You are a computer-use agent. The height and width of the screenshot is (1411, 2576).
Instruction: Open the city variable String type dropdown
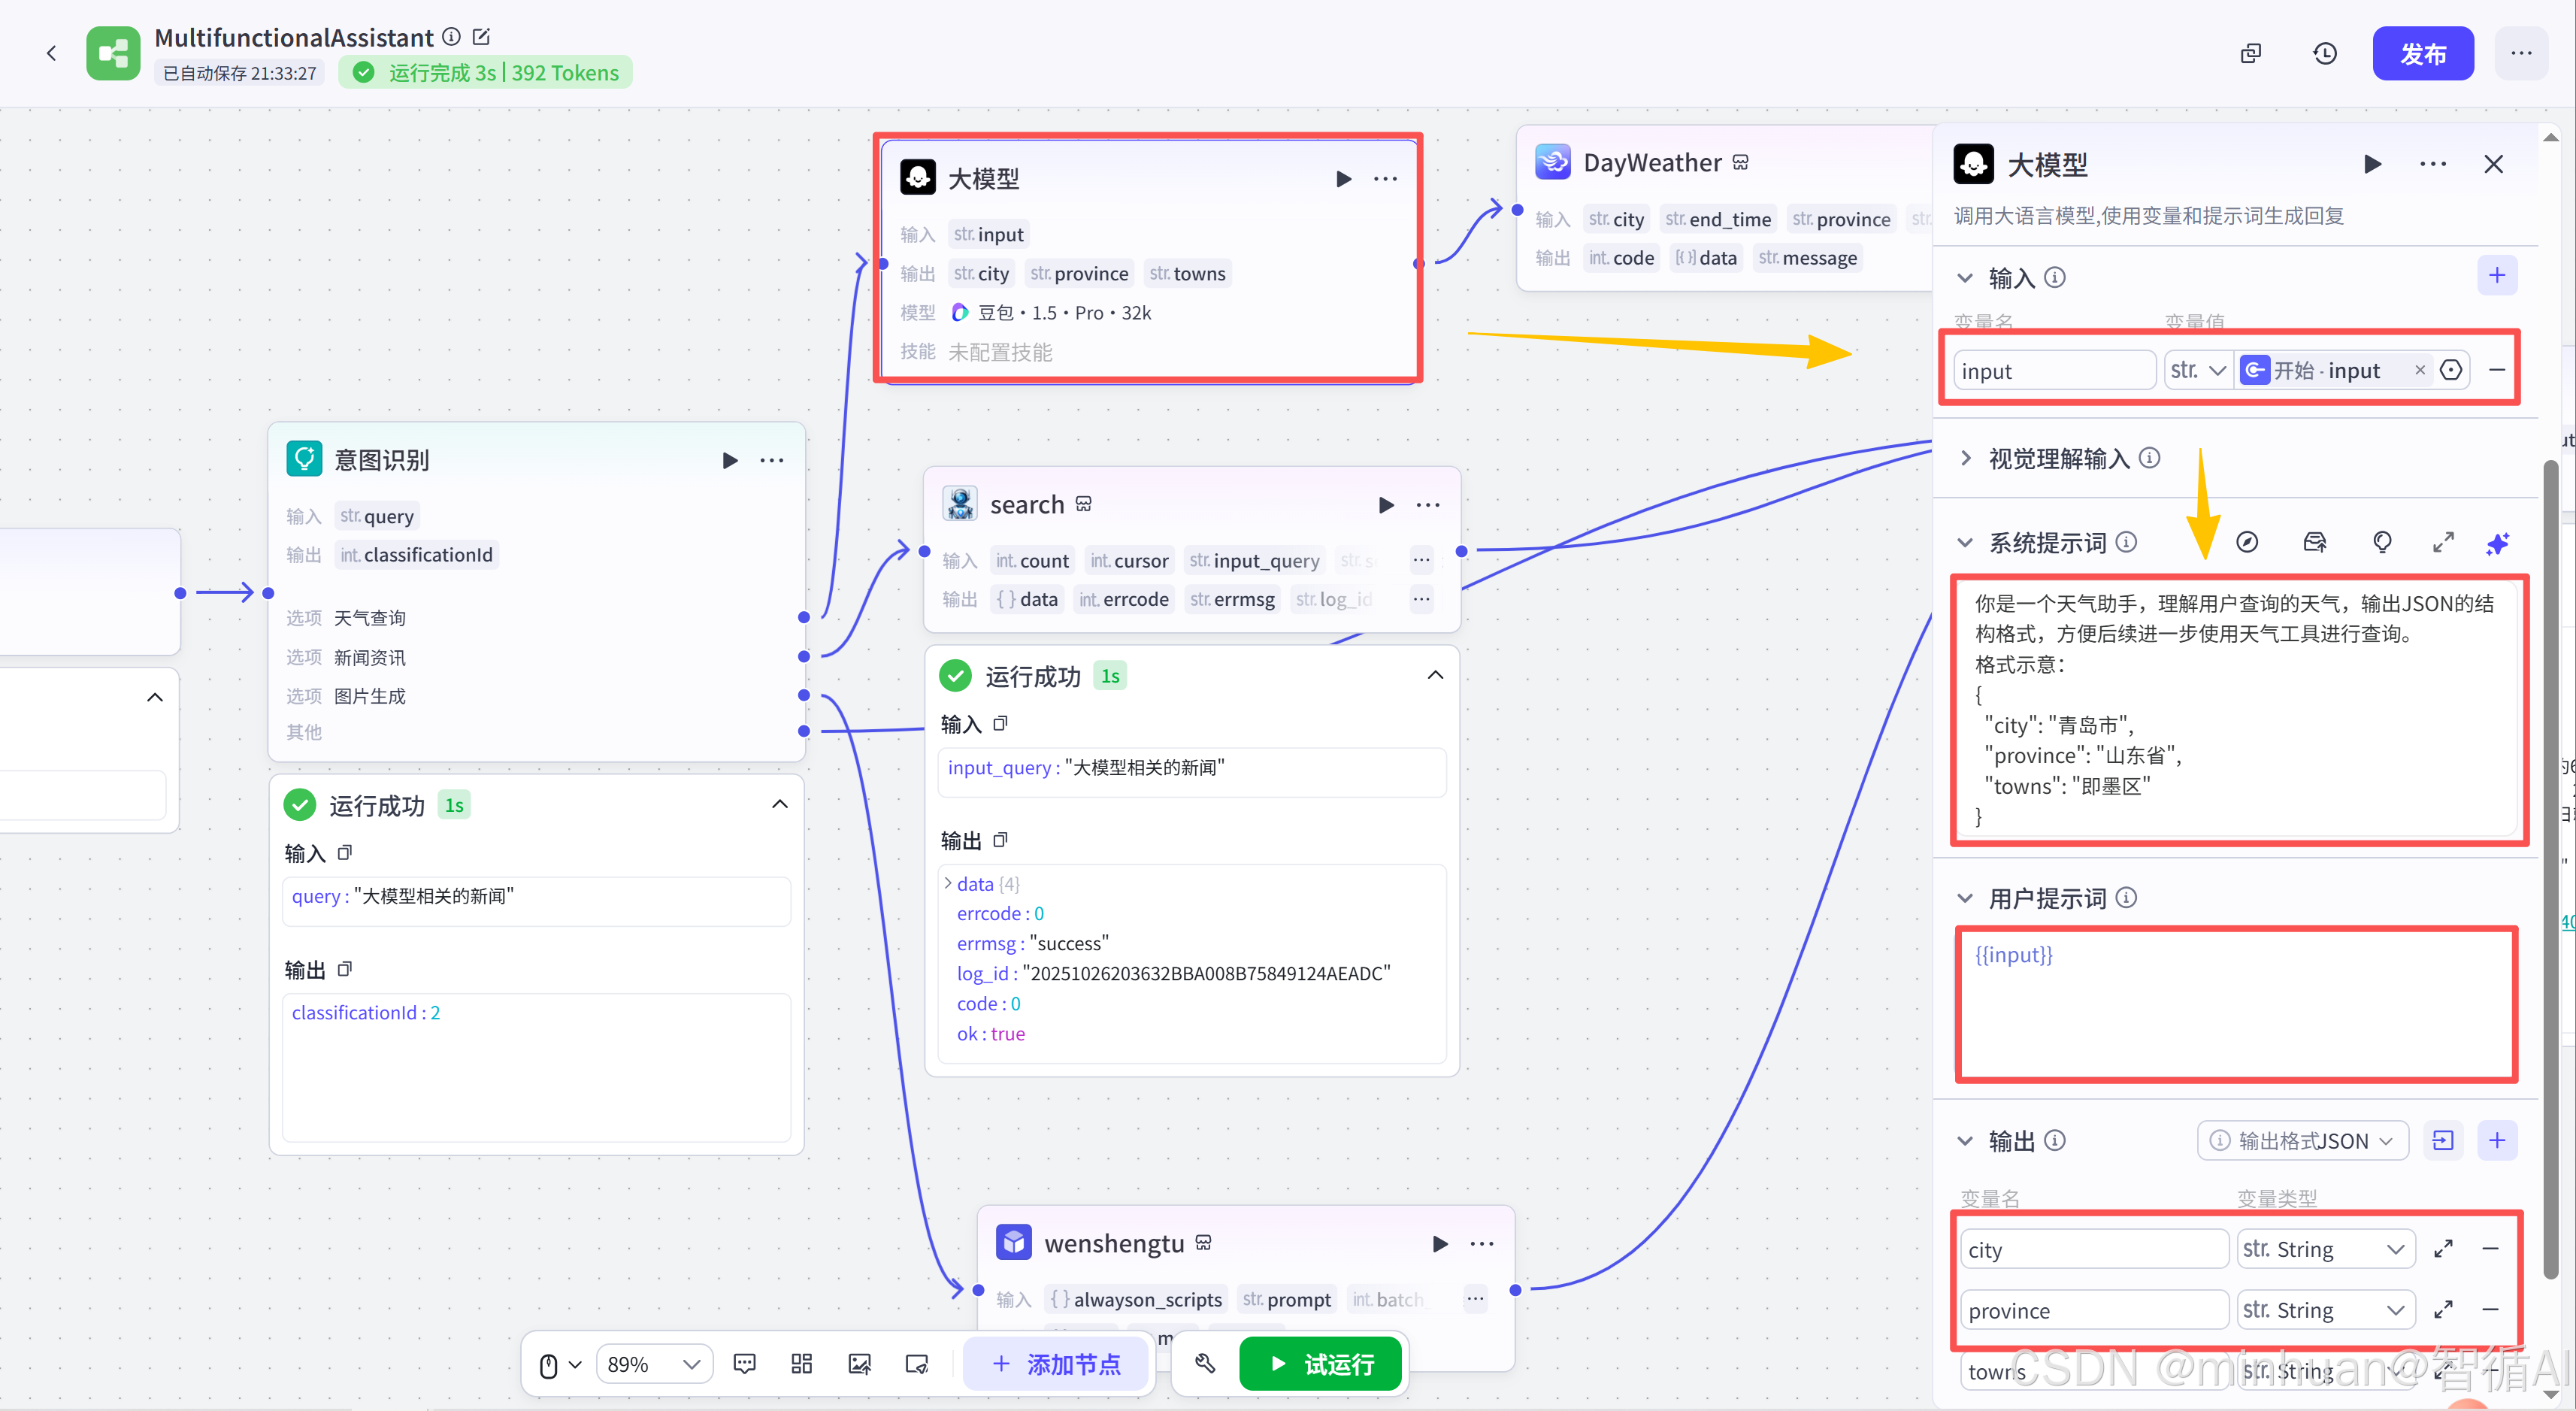point(2323,1250)
